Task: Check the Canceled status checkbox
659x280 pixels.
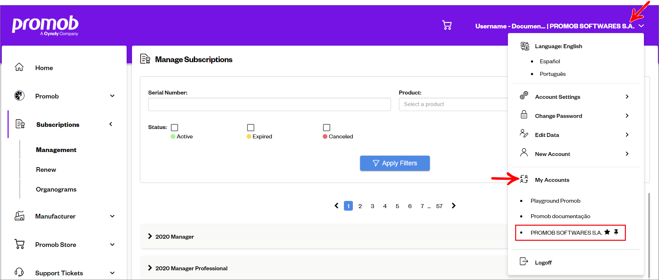Action: tap(327, 128)
